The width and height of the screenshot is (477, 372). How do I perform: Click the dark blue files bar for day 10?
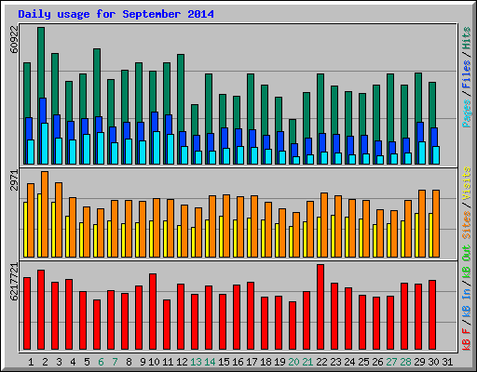[155, 122]
